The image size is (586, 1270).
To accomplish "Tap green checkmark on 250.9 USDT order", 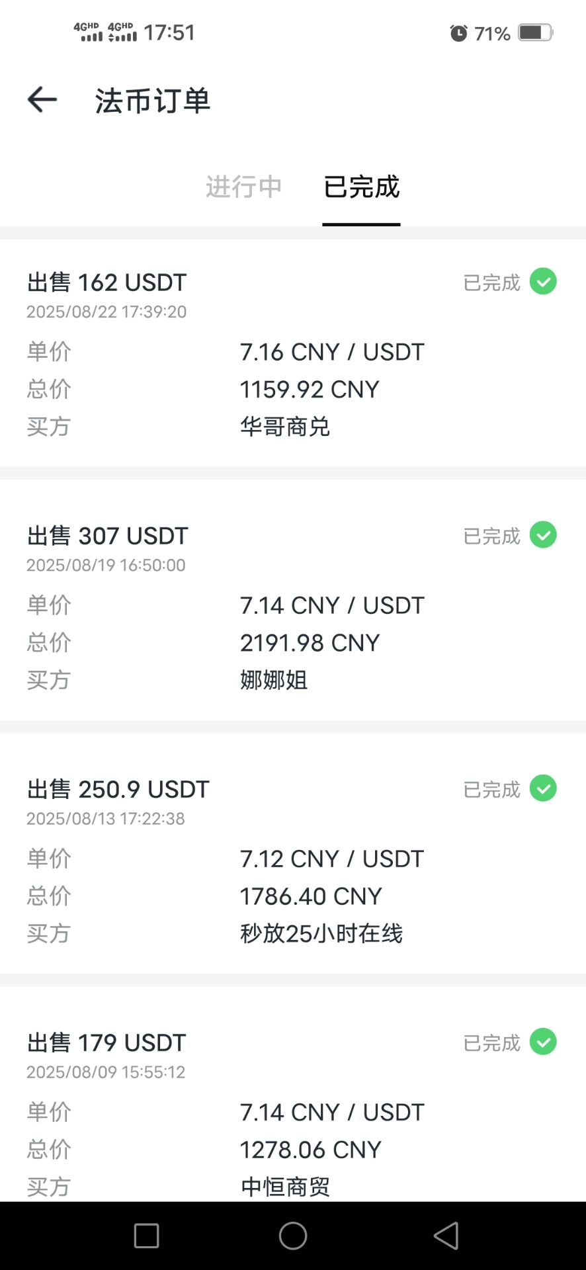I will (543, 788).
